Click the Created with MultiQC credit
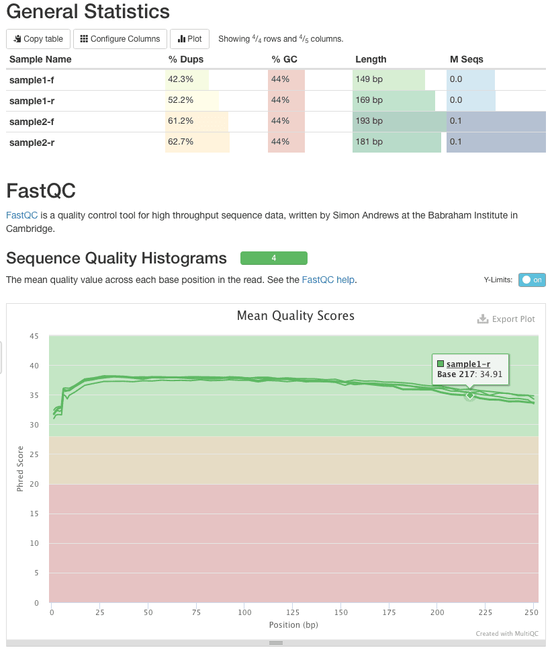Viewport: 552px width, 652px height. 505,633
